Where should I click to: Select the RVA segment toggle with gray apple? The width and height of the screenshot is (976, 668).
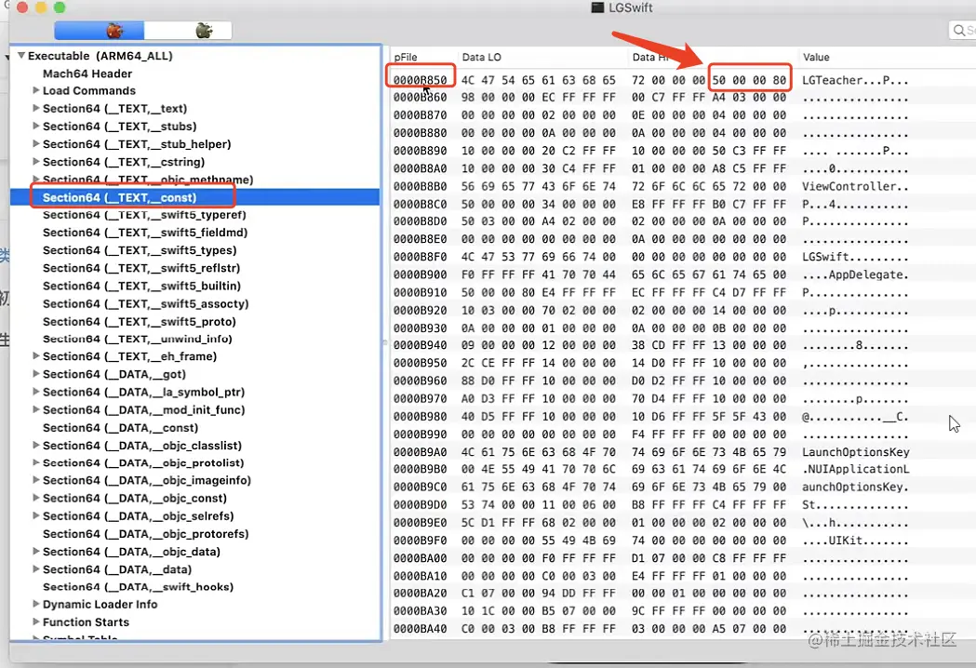click(188, 30)
